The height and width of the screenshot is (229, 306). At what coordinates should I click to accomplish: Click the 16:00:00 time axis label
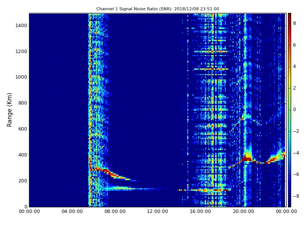[x=200, y=211]
